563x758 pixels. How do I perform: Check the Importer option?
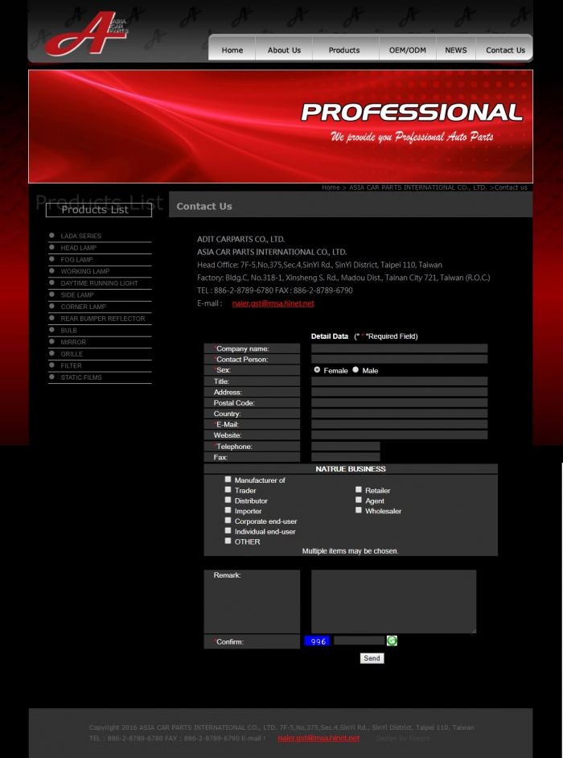pos(228,510)
